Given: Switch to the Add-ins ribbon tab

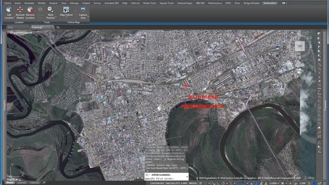Looking at the screenshot, I should [x=135, y=3].
